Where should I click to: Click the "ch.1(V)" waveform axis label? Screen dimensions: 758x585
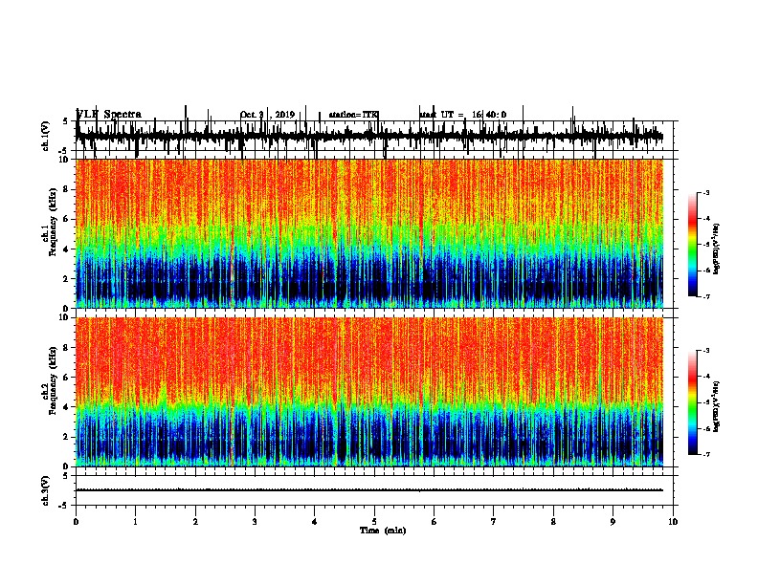pos(46,136)
